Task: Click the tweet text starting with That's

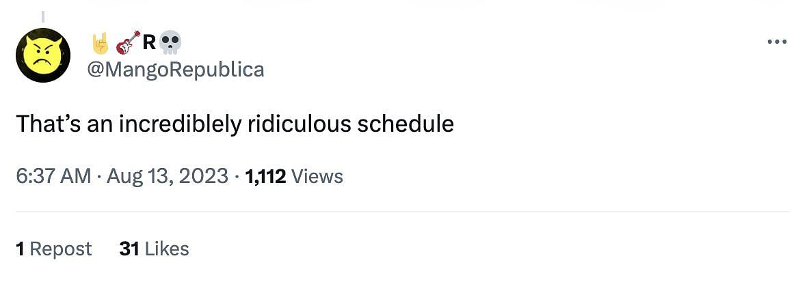Action: pos(235,124)
